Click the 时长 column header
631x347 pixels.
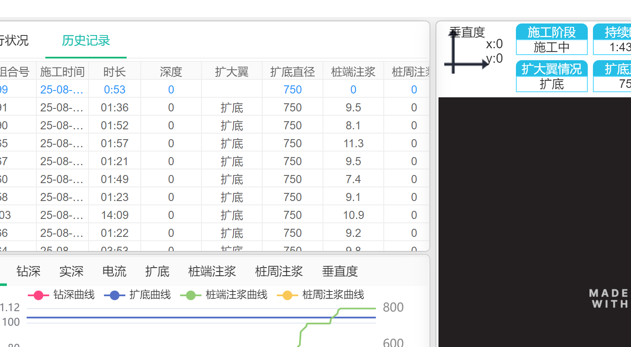(x=115, y=72)
